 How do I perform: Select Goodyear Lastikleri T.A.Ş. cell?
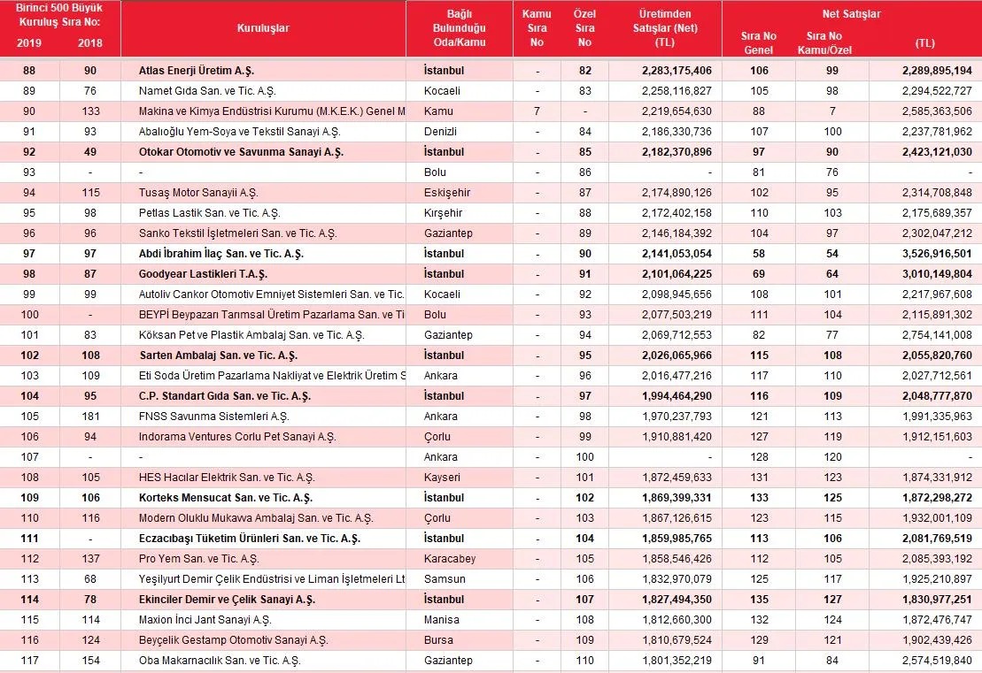click(203, 274)
